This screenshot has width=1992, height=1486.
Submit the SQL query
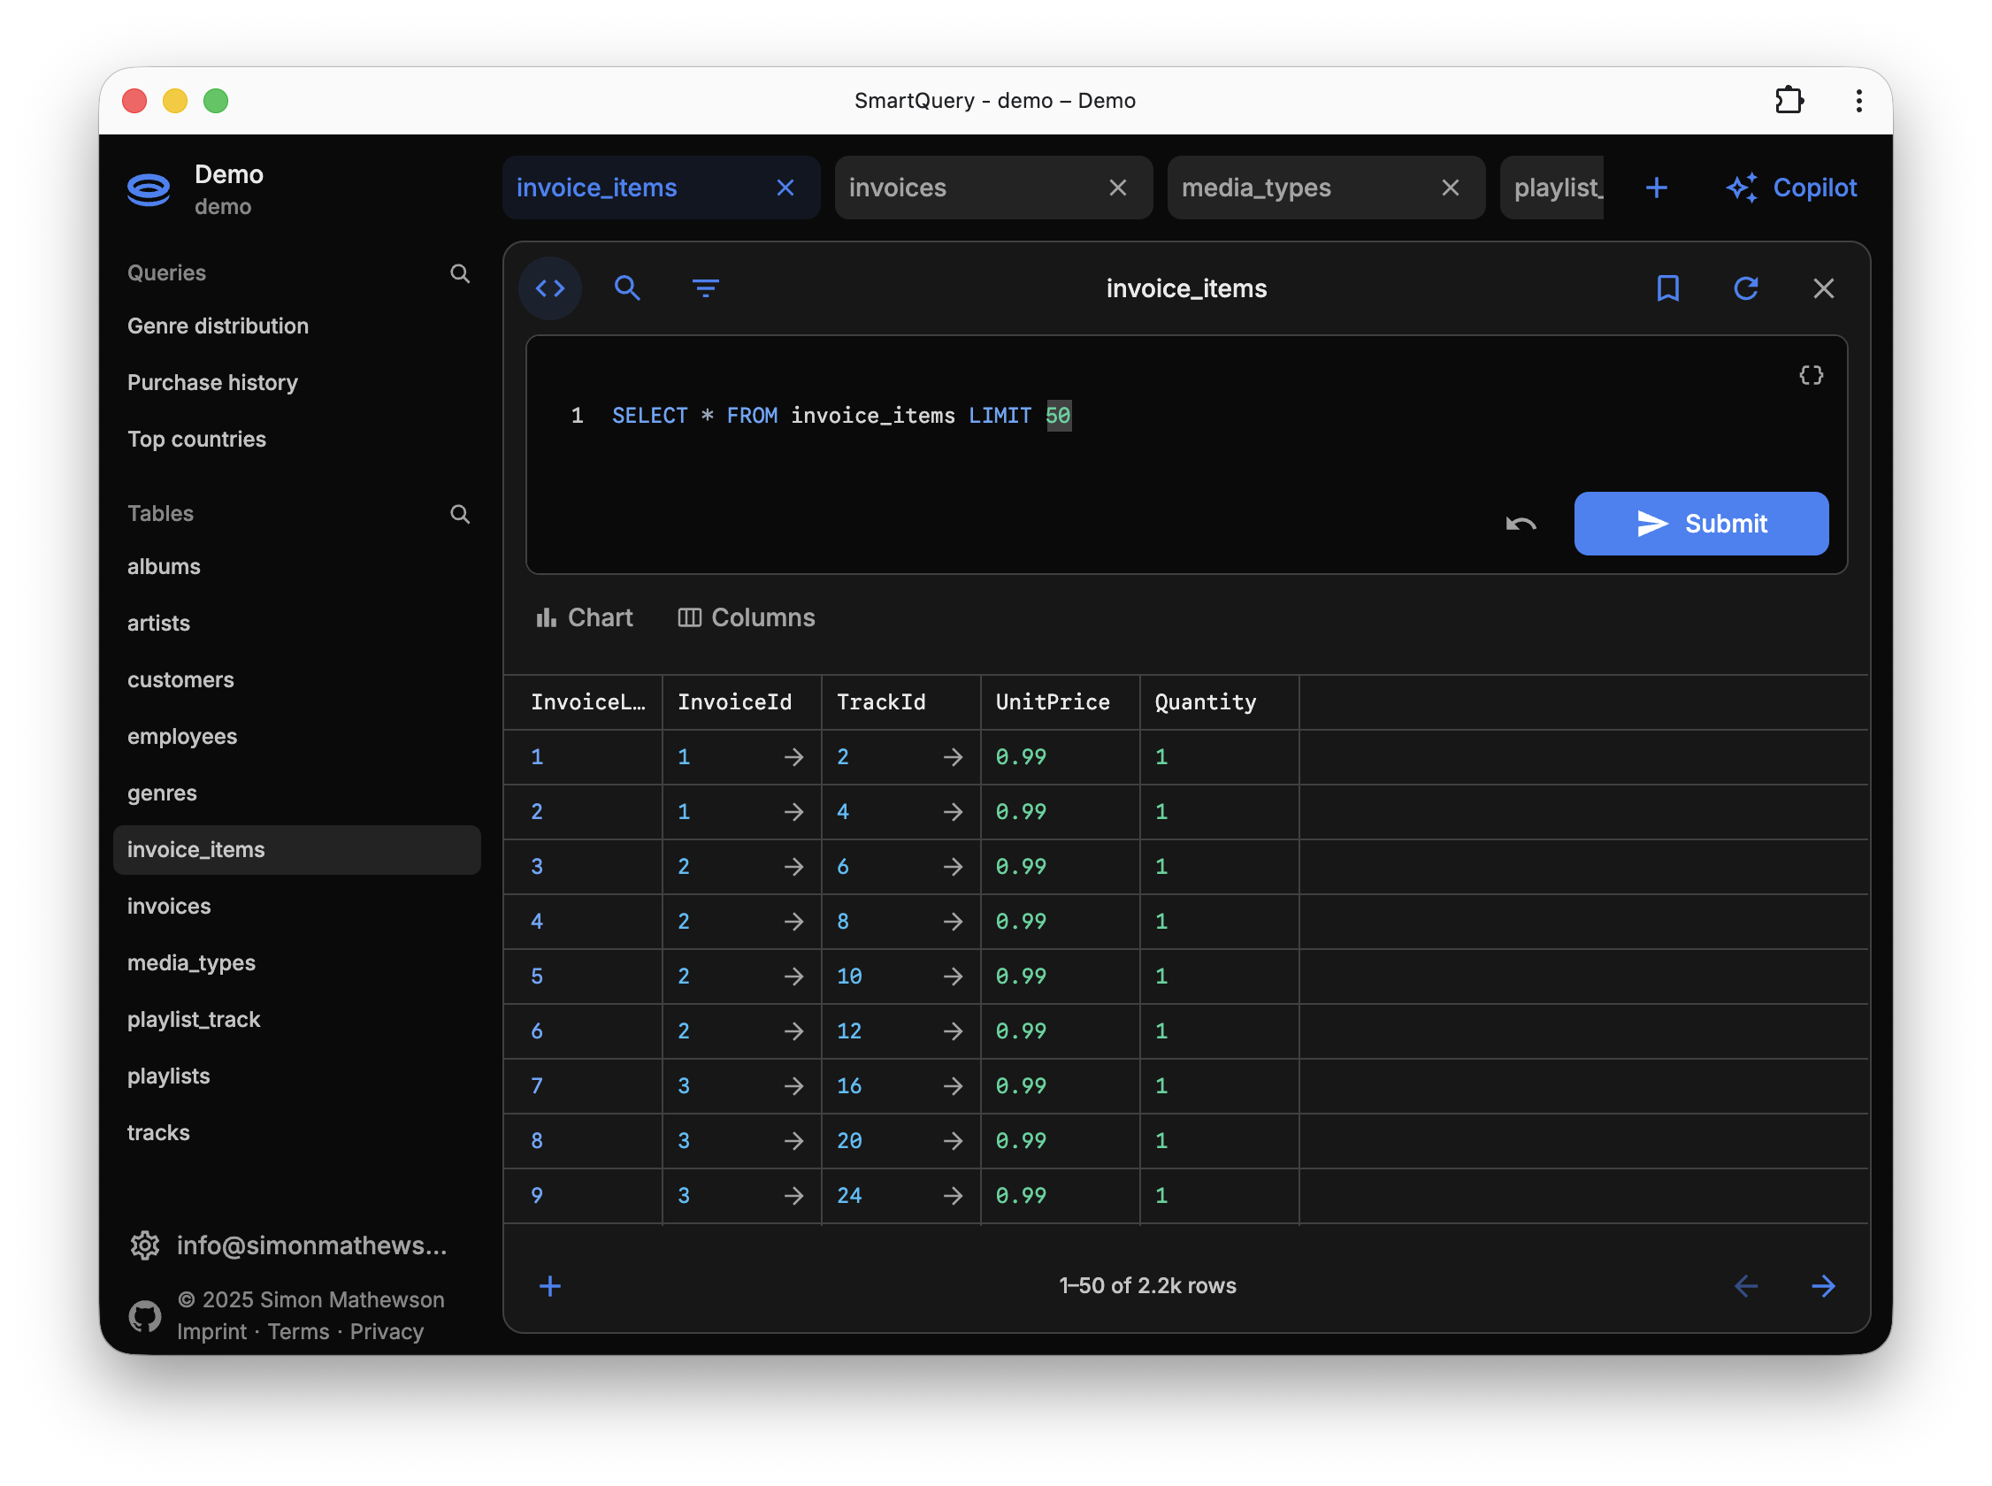[1700, 524]
